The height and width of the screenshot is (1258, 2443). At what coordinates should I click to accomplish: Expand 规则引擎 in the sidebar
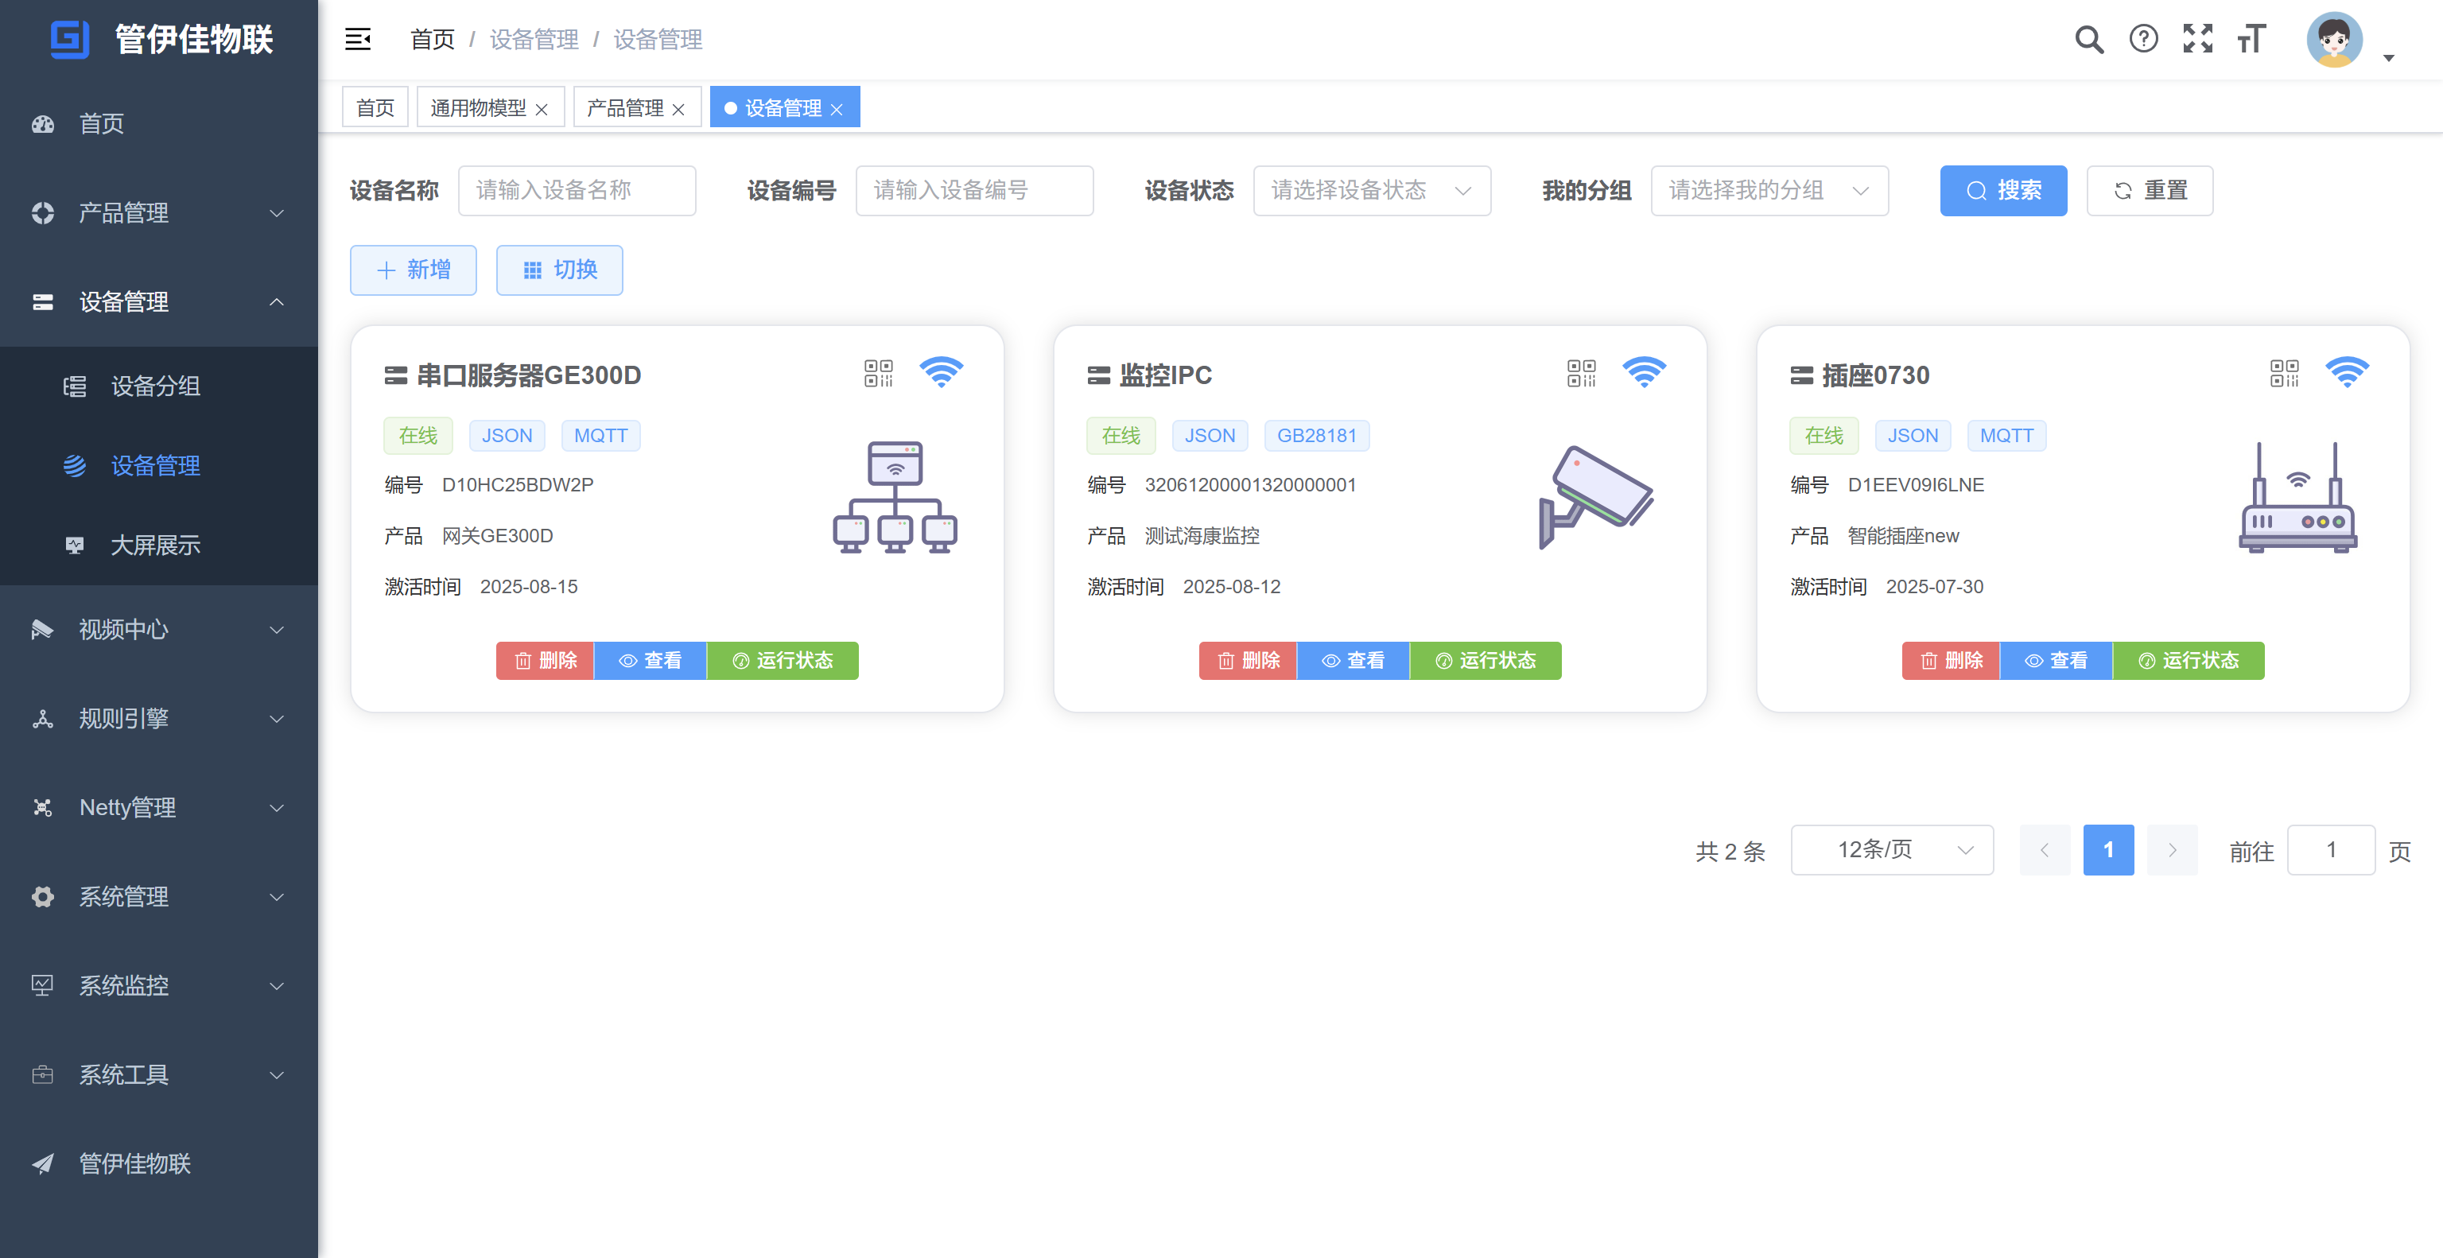pyautogui.click(x=158, y=719)
